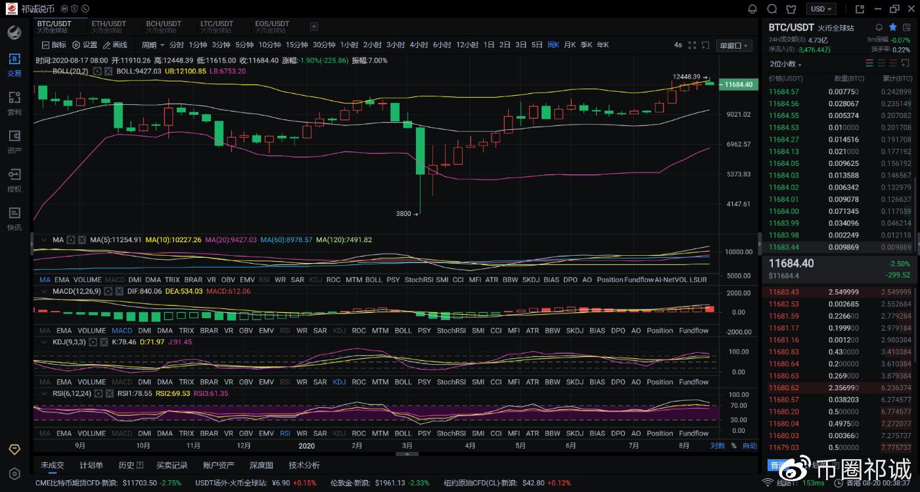Collapse the MA indicator panel

coord(45,240)
